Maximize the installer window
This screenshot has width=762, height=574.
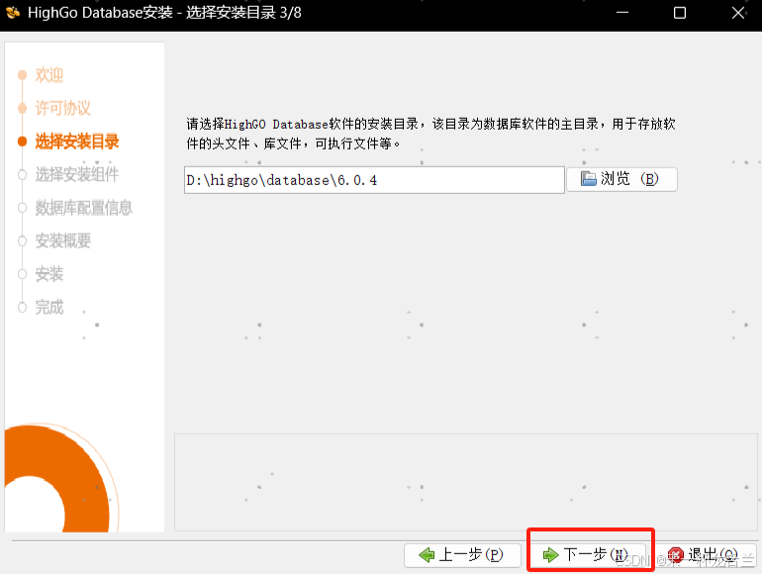pyautogui.click(x=680, y=13)
